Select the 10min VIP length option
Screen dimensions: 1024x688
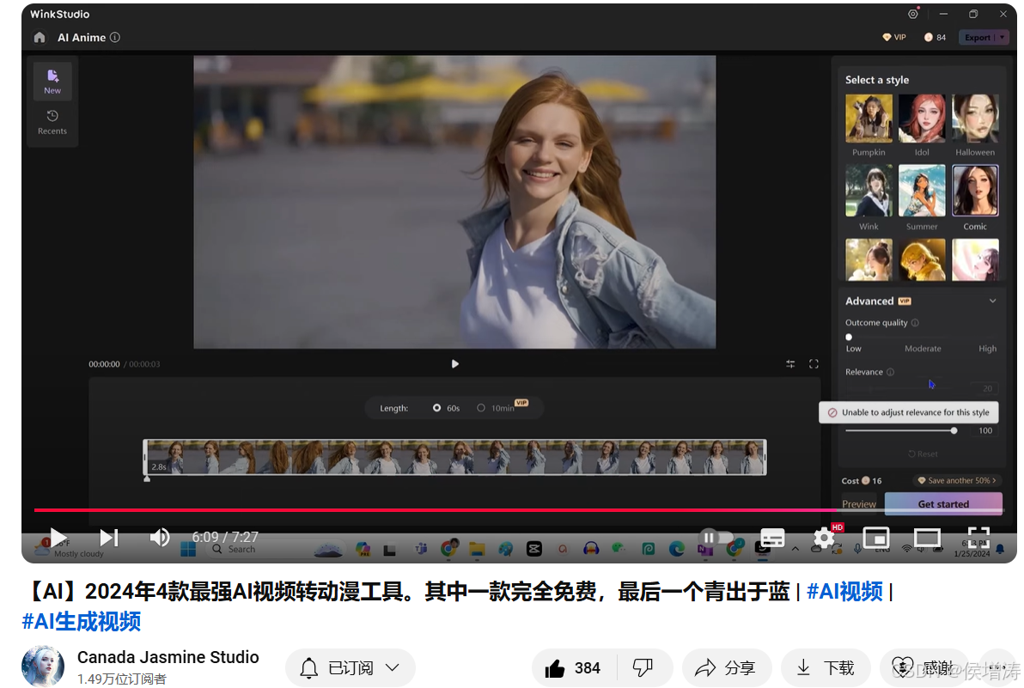502,406
